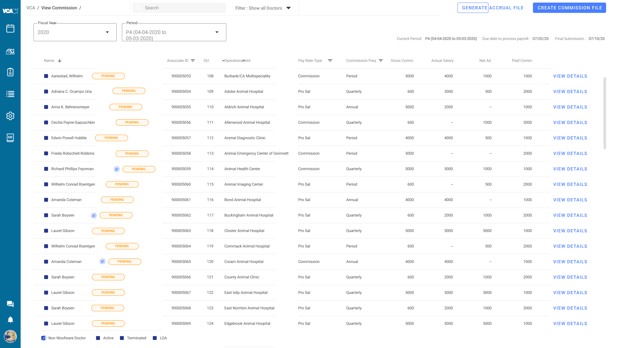The width and height of the screenshot is (619, 348).
Task: Toggle checkbox for Cecilia Payne-Gaposchkin
Action: [46, 122]
